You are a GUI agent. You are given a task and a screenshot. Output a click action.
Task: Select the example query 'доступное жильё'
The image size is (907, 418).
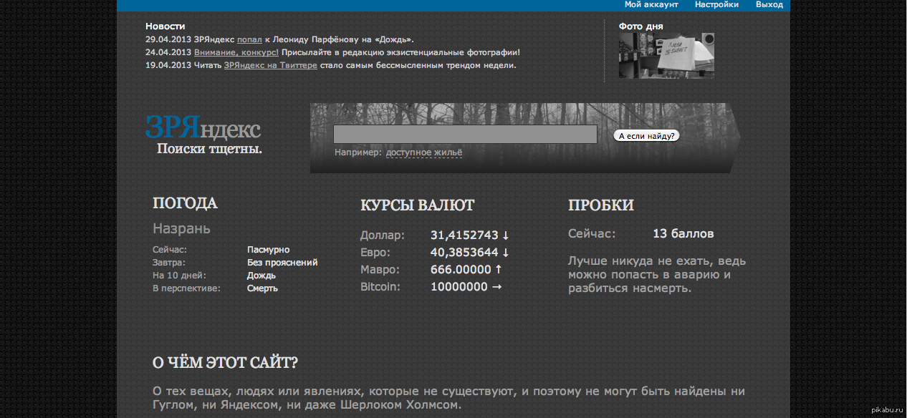(424, 152)
